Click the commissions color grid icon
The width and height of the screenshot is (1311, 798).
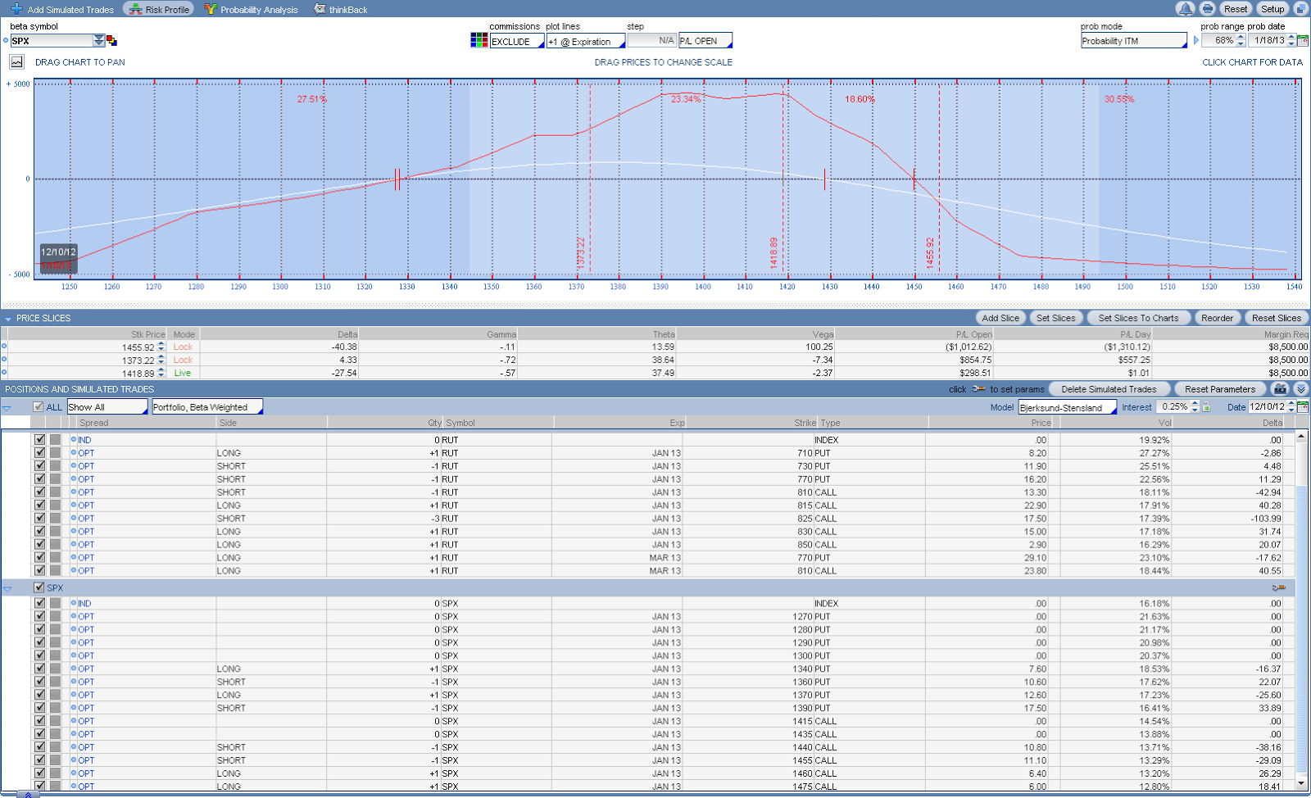479,40
